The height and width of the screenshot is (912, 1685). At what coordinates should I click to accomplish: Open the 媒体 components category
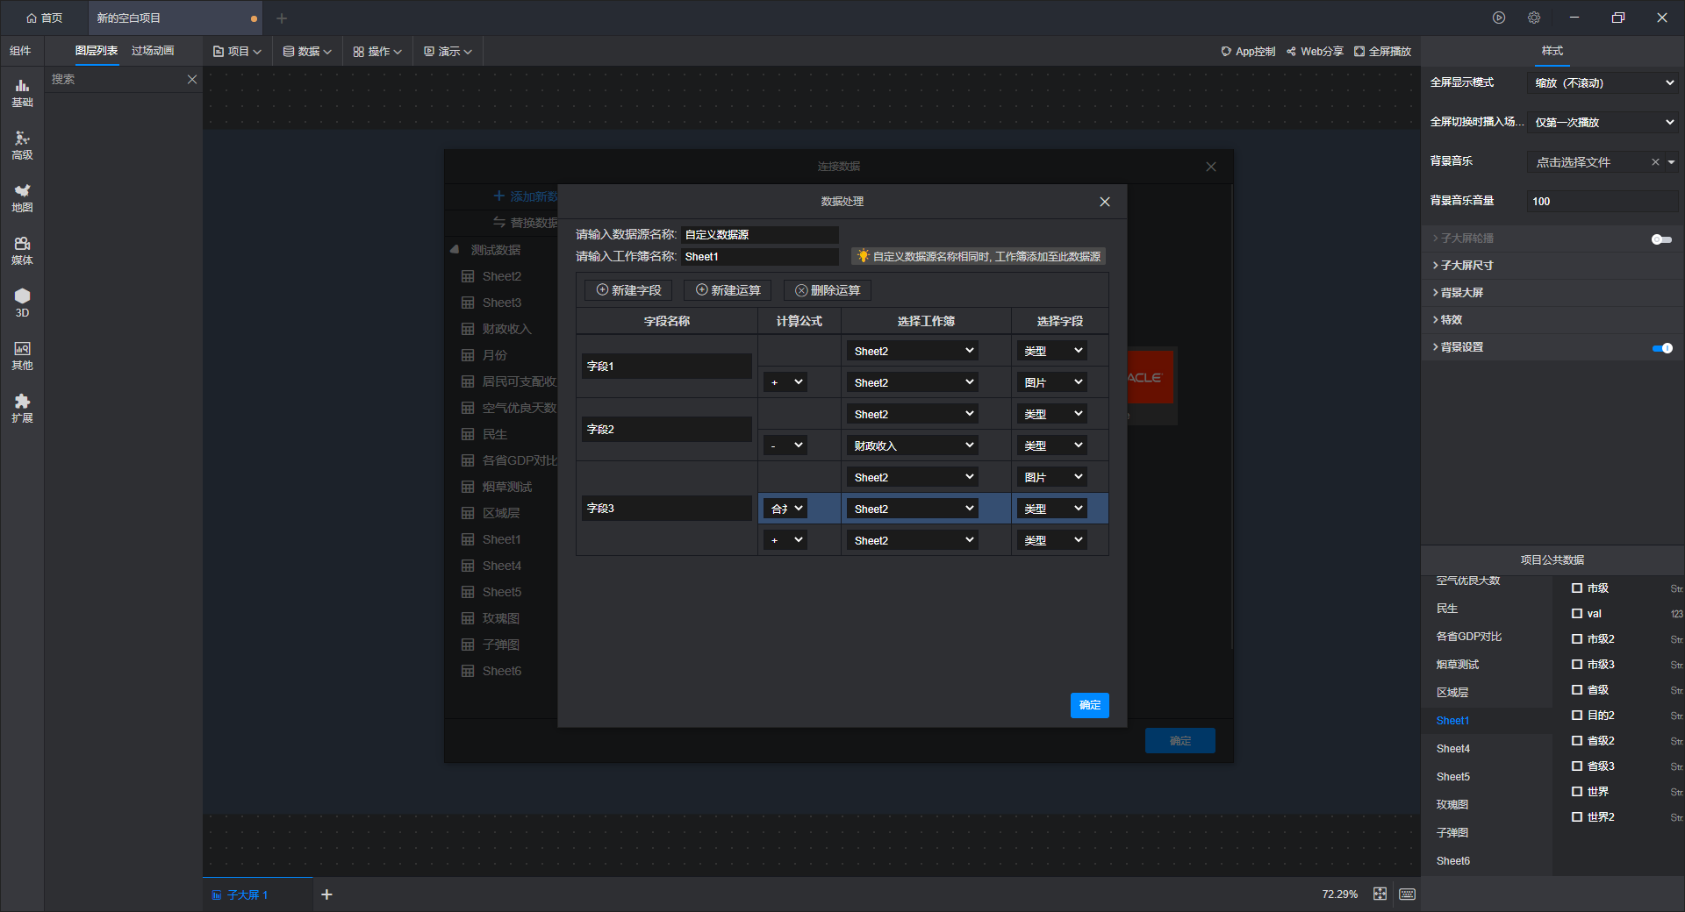tap(22, 251)
